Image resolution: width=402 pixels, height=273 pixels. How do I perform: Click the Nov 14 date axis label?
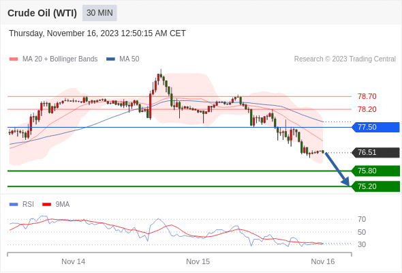click(74, 261)
